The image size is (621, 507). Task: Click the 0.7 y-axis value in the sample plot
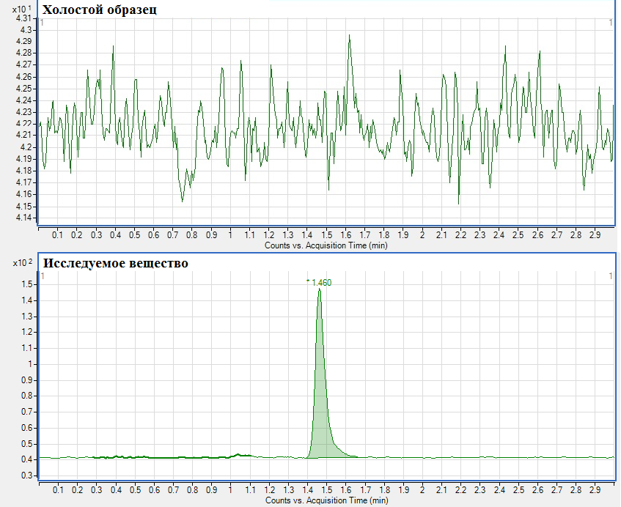point(27,412)
